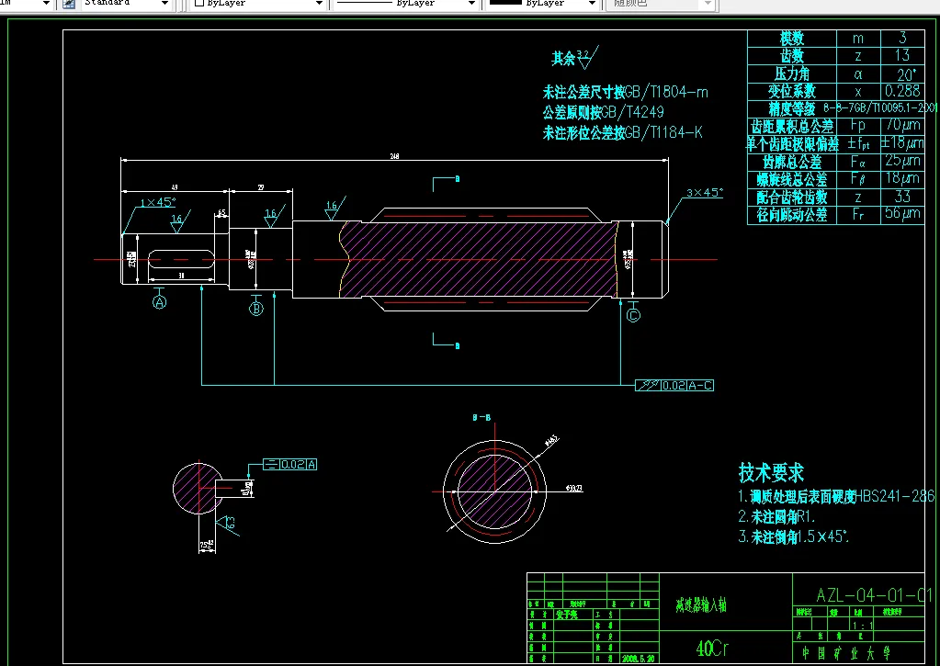
Task: Click the 齿廓总公差 table cell
Action: coord(792,162)
